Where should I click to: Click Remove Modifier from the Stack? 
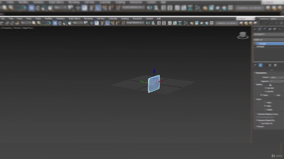click(270, 65)
